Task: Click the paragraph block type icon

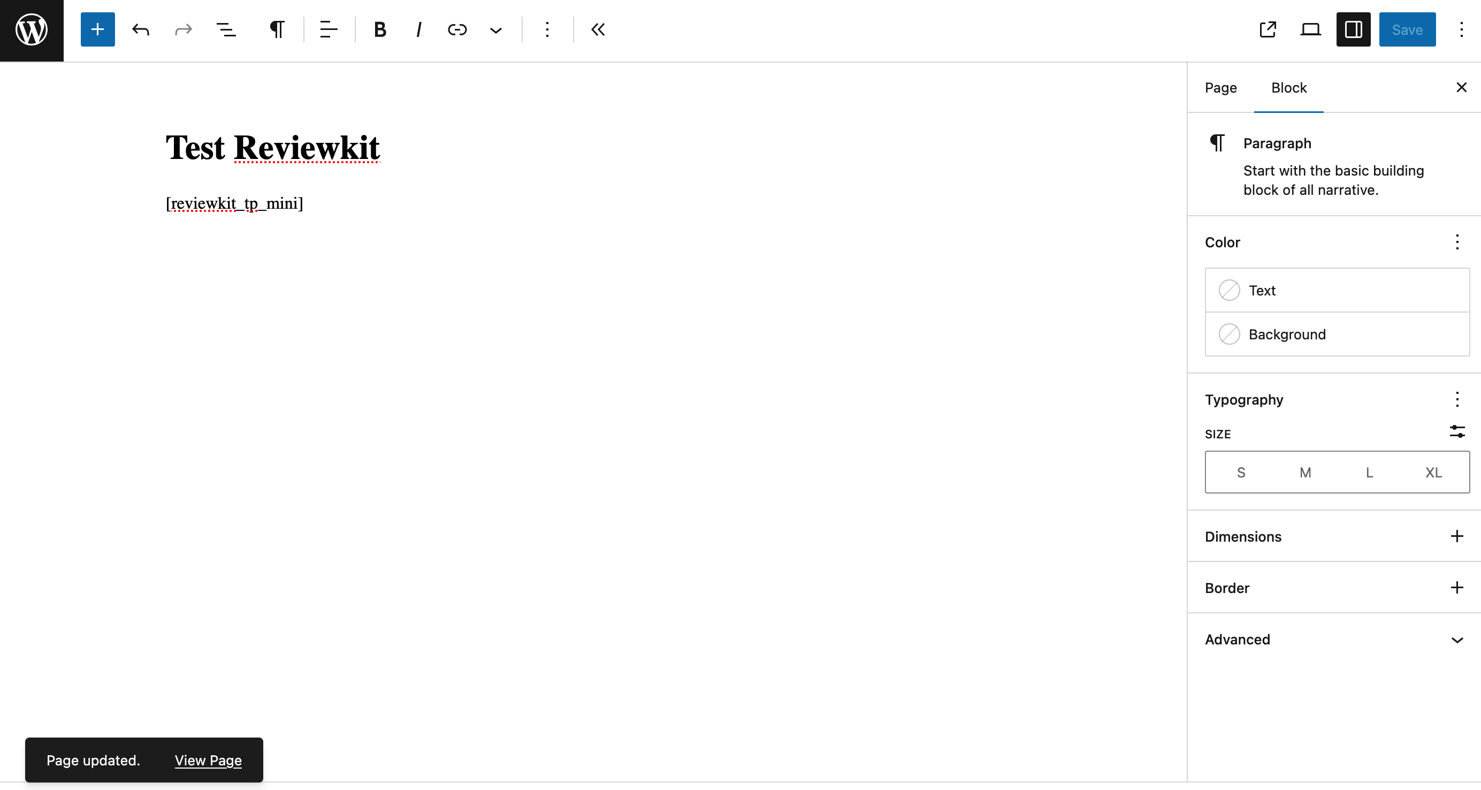Action: [277, 29]
